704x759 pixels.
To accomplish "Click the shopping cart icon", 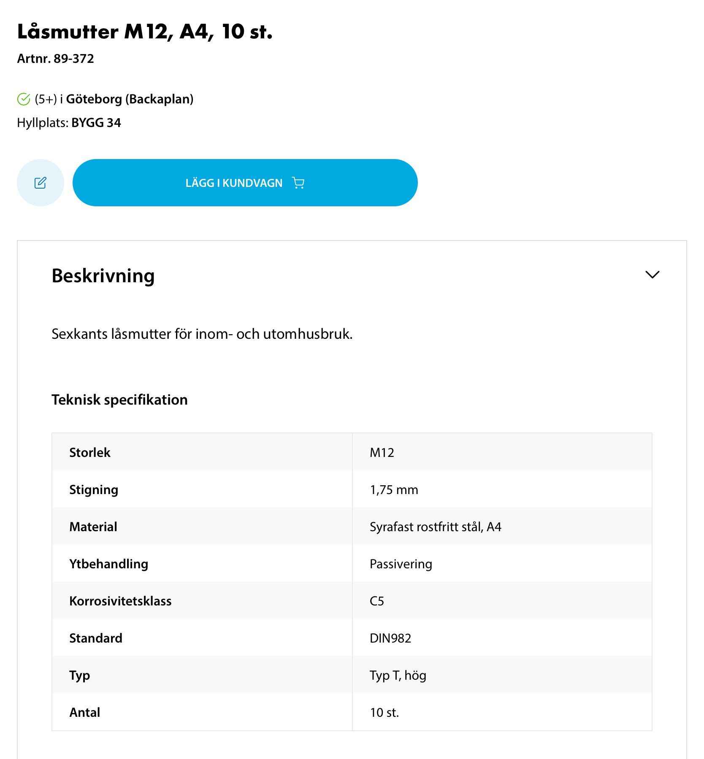I will 298,183.
